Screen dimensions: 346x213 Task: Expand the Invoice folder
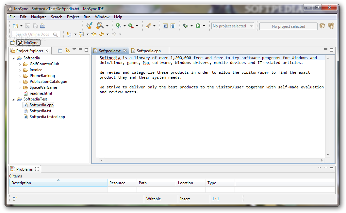tap(20, 70)
